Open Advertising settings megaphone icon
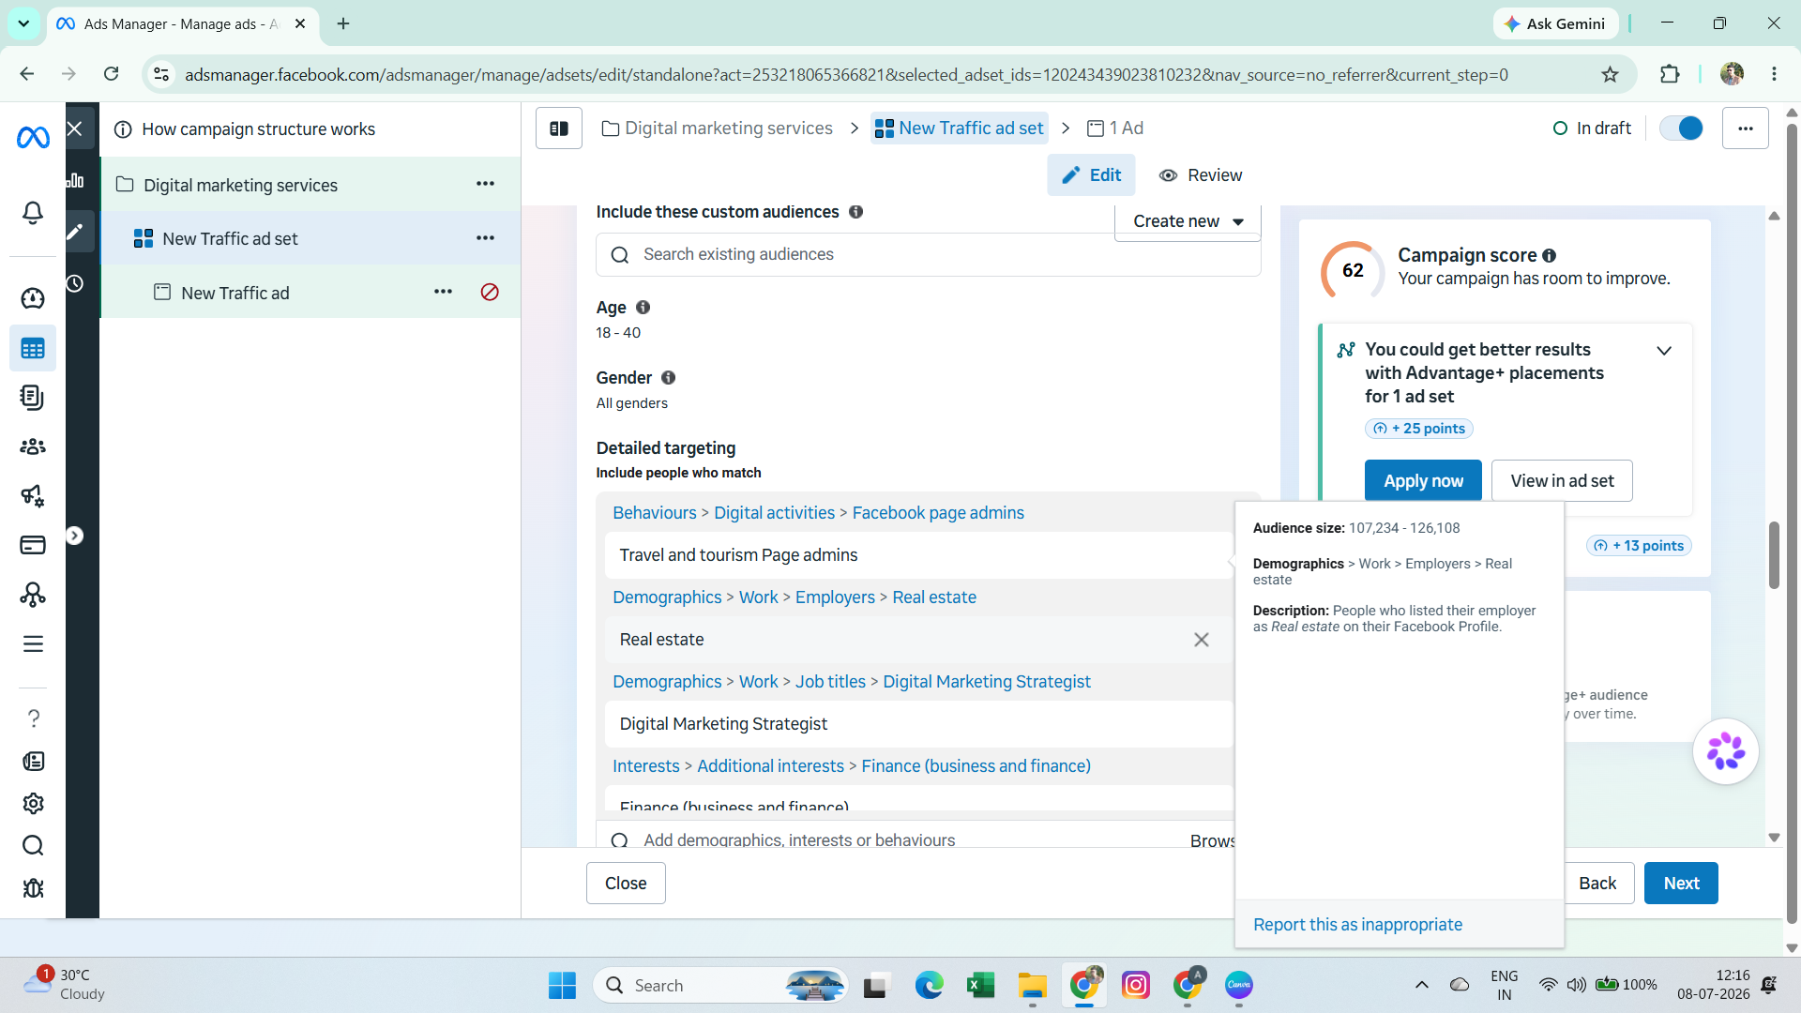This screenshot has height=1013, width=1801. 33,495
